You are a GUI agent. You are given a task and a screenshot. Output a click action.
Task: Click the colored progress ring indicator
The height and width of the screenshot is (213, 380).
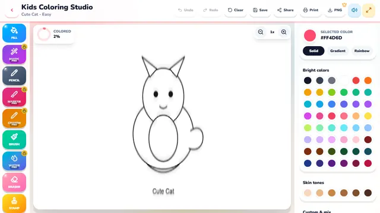44,34
